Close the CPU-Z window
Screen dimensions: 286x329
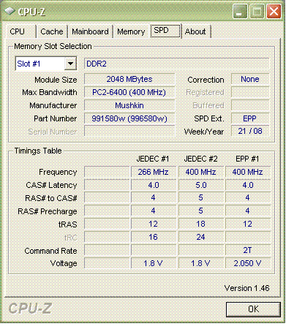pyautogui.click(x=274, y=11)
